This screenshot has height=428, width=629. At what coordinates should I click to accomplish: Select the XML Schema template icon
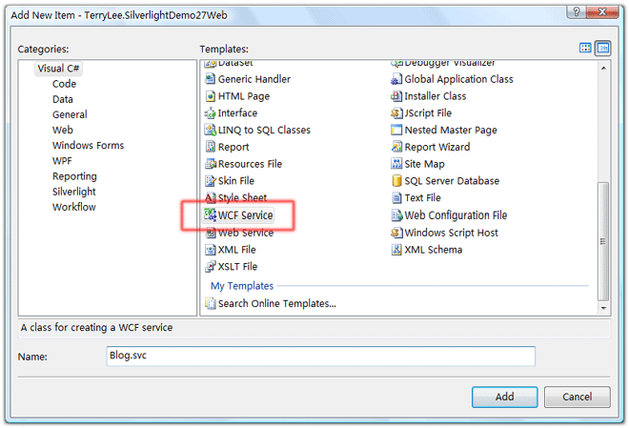click(x=397, y=250)
